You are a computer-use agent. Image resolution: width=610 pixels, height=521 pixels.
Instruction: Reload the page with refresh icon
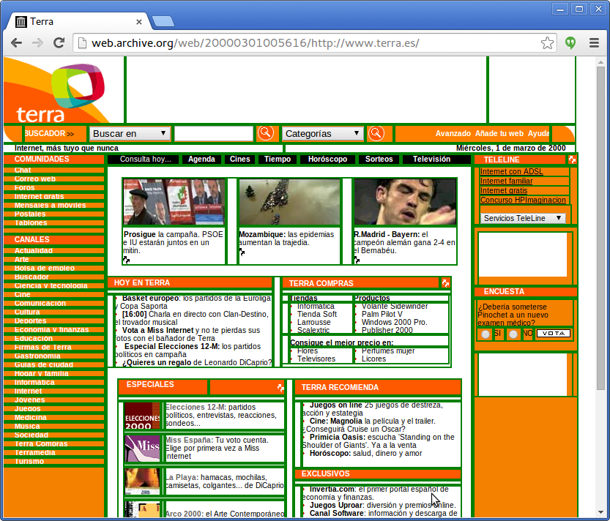pyautogui.click(x=59, y=42)
